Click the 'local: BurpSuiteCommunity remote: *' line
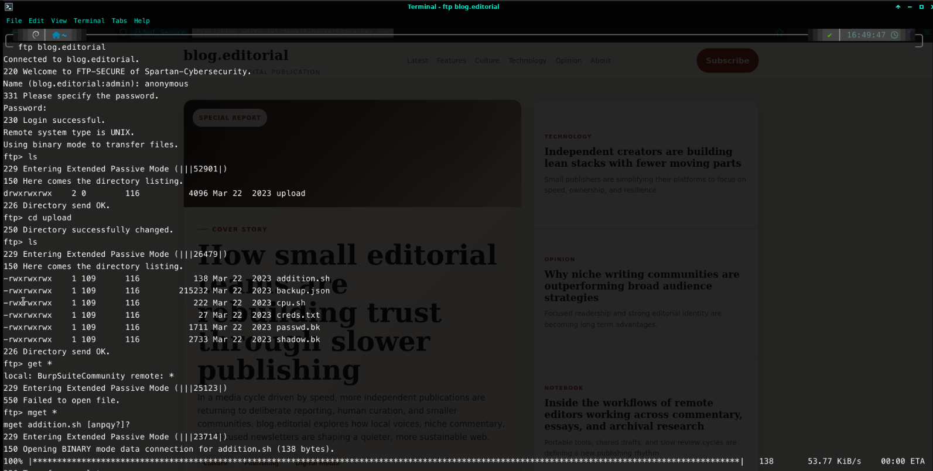Screen dimensions: 933x471 [88, 376]
